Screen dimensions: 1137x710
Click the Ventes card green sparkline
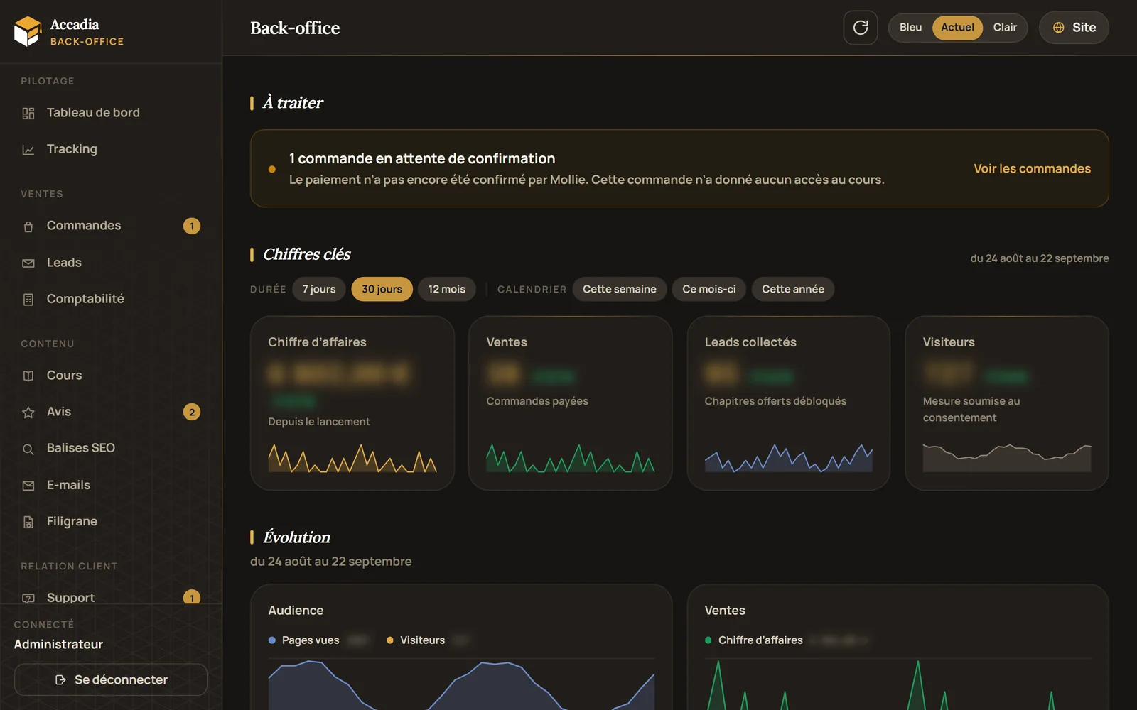(x=571, y=458)
